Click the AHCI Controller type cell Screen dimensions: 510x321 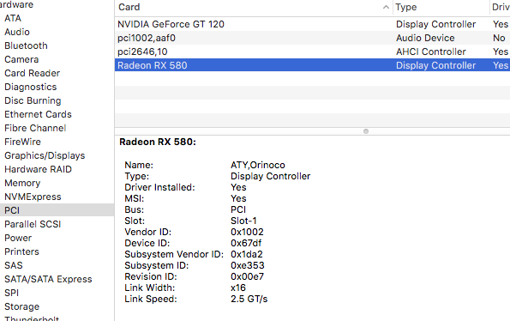431,51
